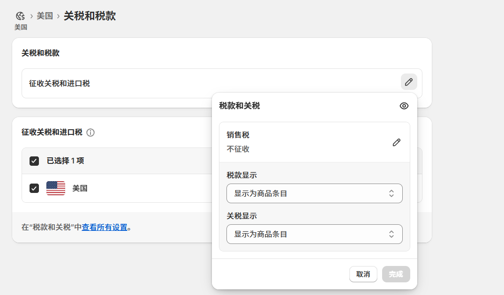The image size is (504, 295).
Task: Click the 征收关税和进口税 selection field
Action: tap(117, 83)
